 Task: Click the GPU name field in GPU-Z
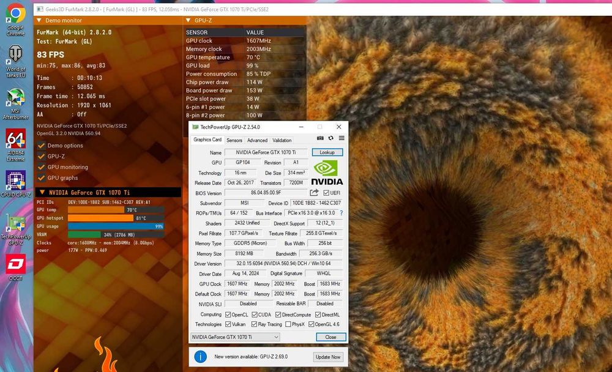click(x=266, y=152)
